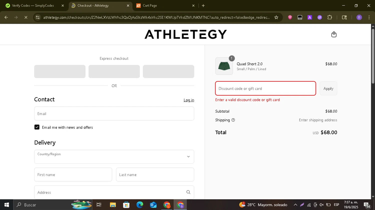
Task: Click the Discount code or gift card field
Action: click(x=265, y=88)
